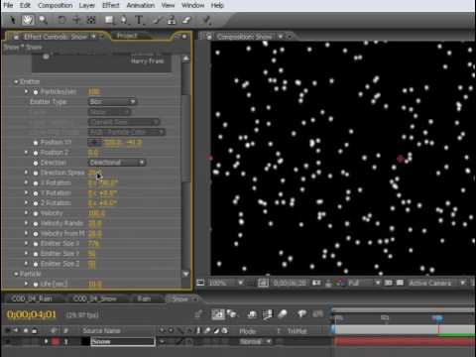
Task: Toggle the Direction Spread stopwatch
Action: [x=36, y=173]
